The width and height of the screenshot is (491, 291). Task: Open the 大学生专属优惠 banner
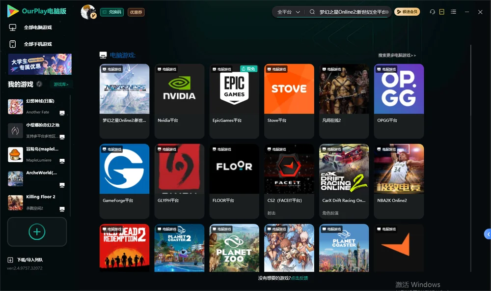(x=40, y=64)
